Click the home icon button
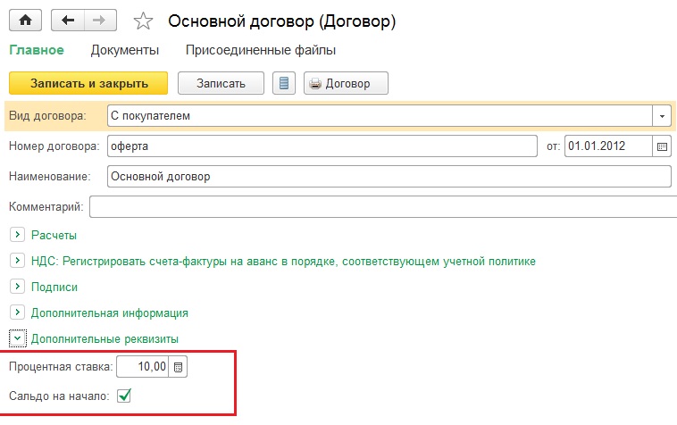 pos(25,19)
